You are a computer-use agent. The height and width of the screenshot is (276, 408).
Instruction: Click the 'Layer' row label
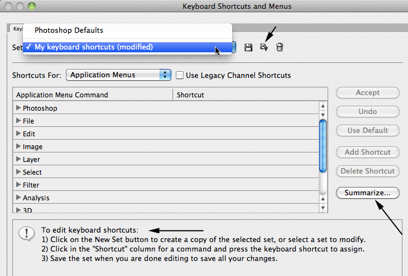[x=31, y=160]
